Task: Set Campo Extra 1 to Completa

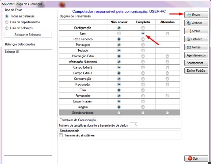Action: click(143, 73)
